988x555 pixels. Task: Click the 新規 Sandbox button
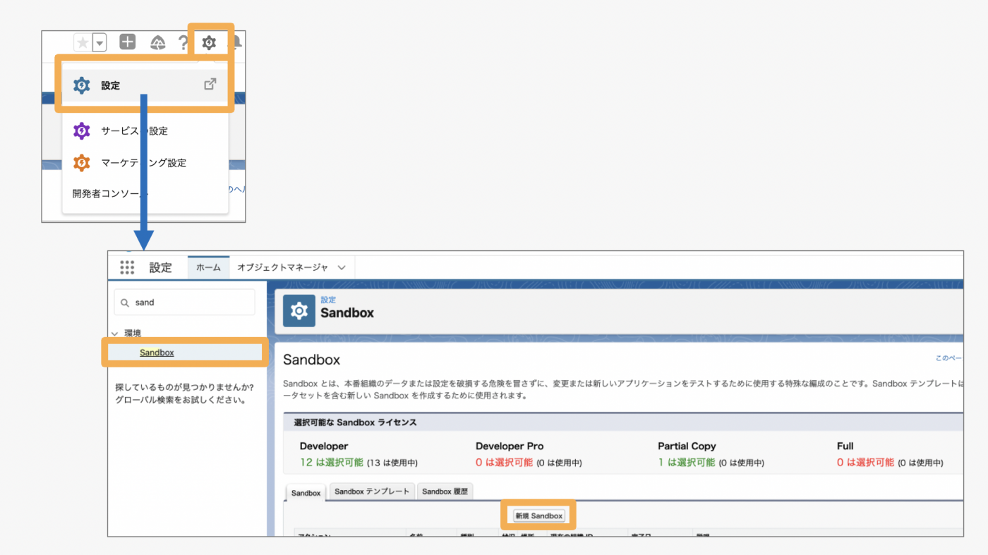(539, 516)
